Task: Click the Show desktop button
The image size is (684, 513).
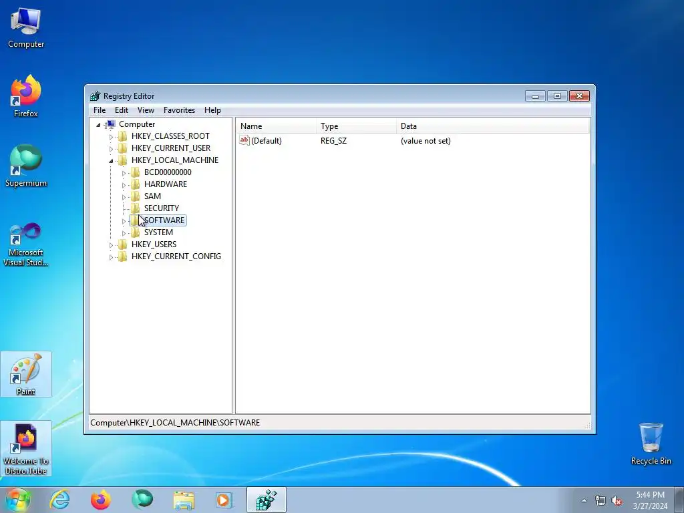Action: click(x=679, y=500)
